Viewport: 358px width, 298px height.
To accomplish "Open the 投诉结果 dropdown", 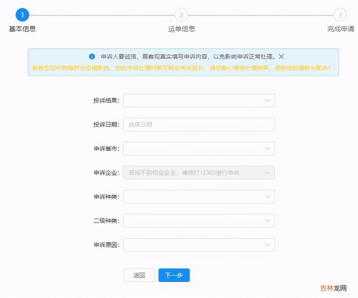I will tap(199, 100).
